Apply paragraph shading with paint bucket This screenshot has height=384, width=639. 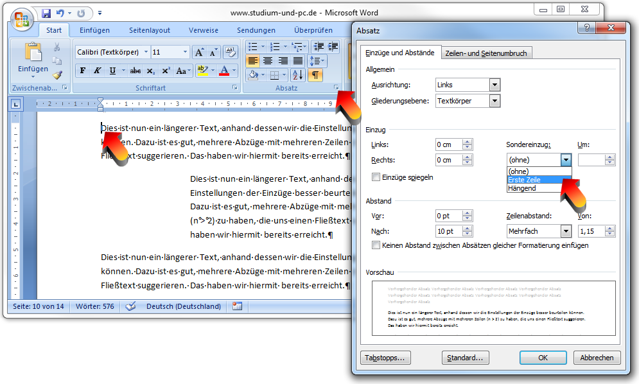point(253,75)
